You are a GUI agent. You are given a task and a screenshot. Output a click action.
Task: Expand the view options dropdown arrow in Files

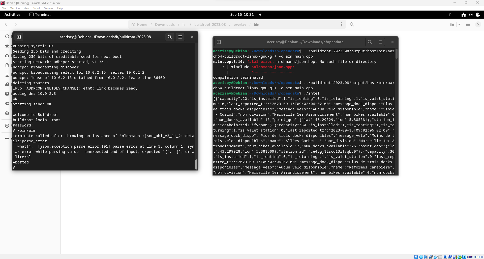(x=459, y=24)
